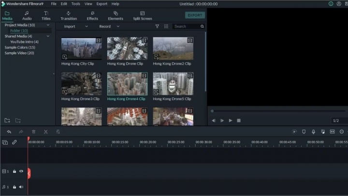The image size is (348, 196).
Task: Click the zoom out minus circle icon
Action: click(x=342, y=132)
